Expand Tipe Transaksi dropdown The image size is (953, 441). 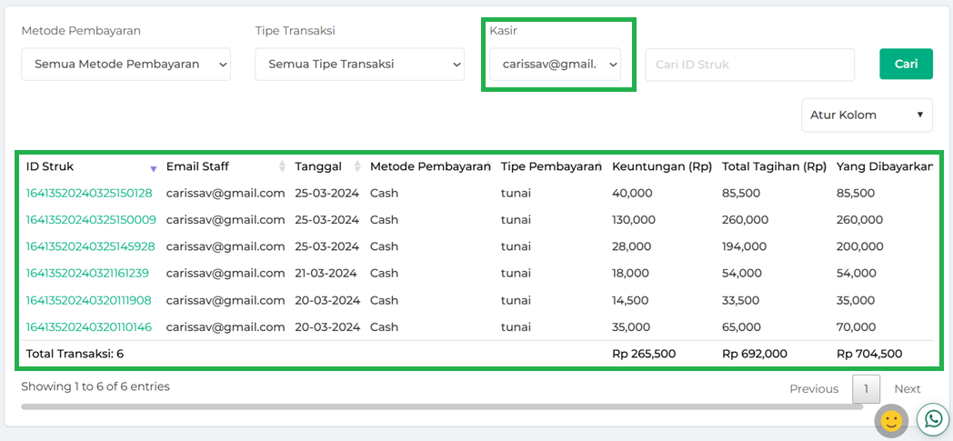pyautogui.click(x=359, y=65)
